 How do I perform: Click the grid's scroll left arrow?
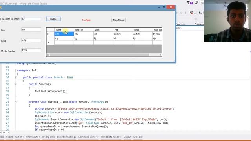pos(48,55)
